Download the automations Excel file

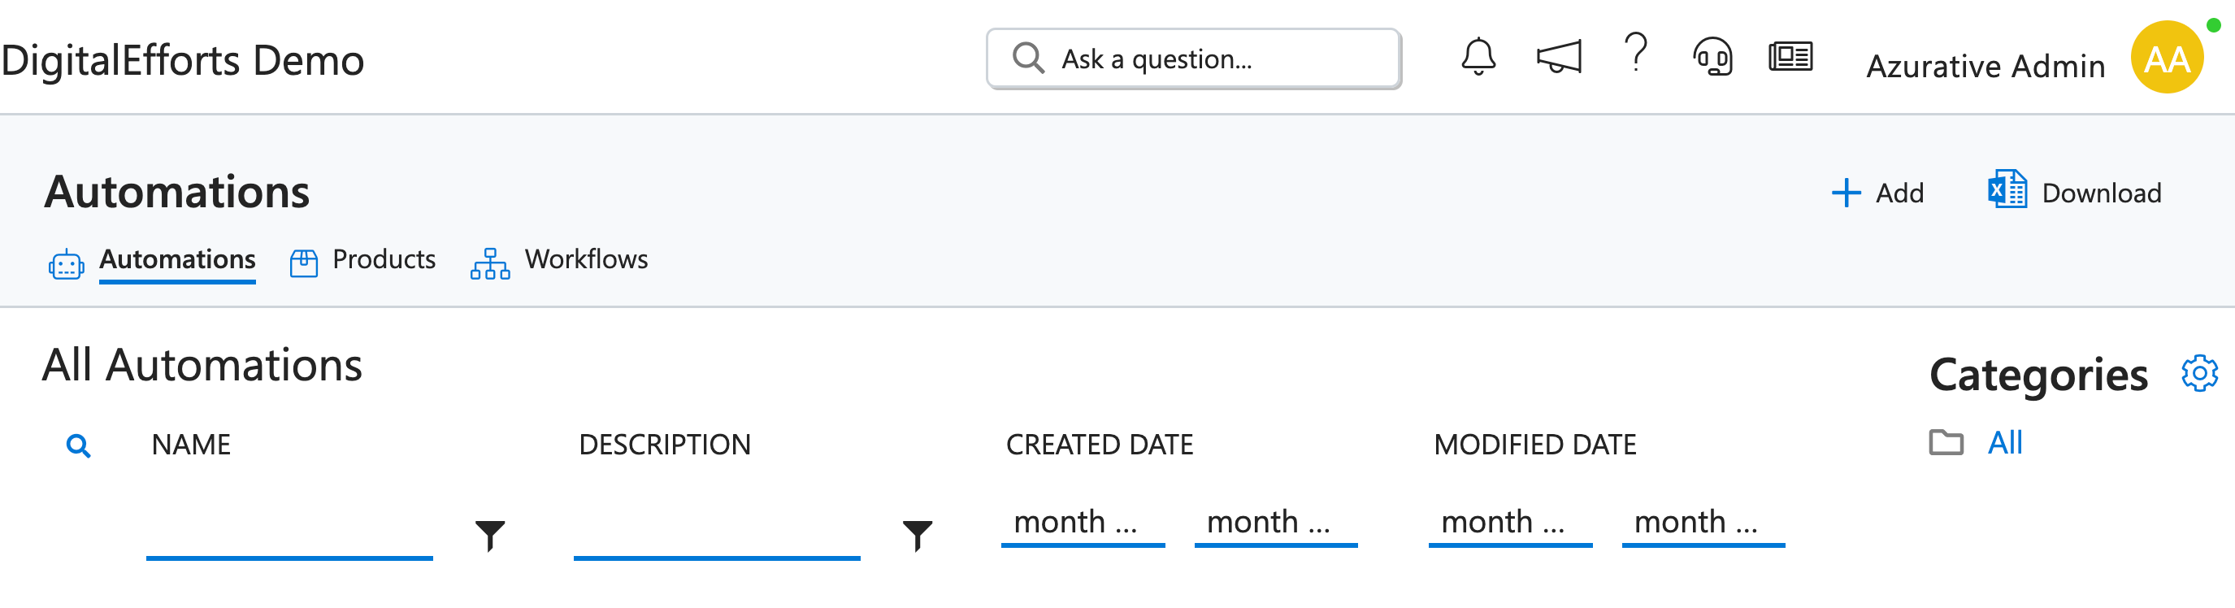tap(2073, 190)
